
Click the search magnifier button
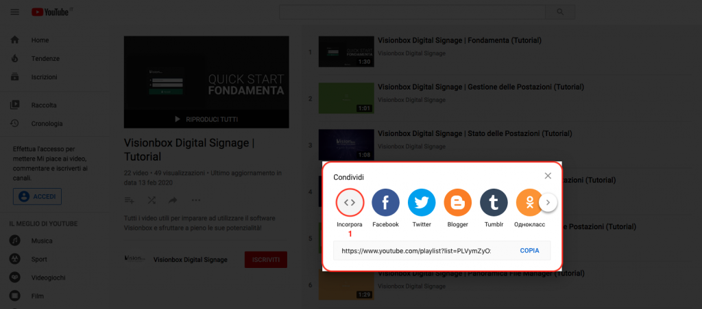click(560, 12)
